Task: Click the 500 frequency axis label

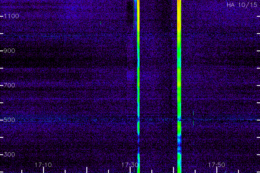Action: 9,120
